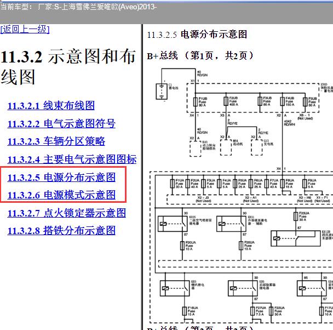Click the KR25 relay symbol
Image resolution: width=333 pixels, height=330 pixels.
[x=173, y=224]
